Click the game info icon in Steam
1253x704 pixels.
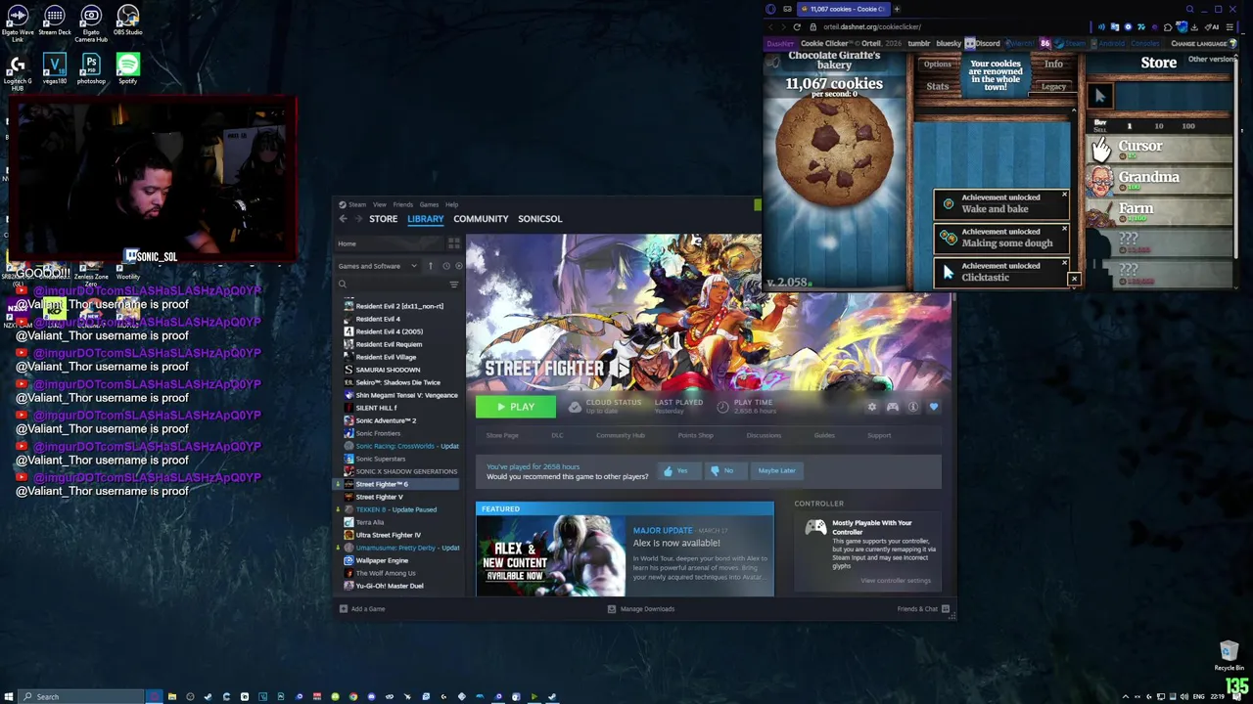[x=913, y=407]
